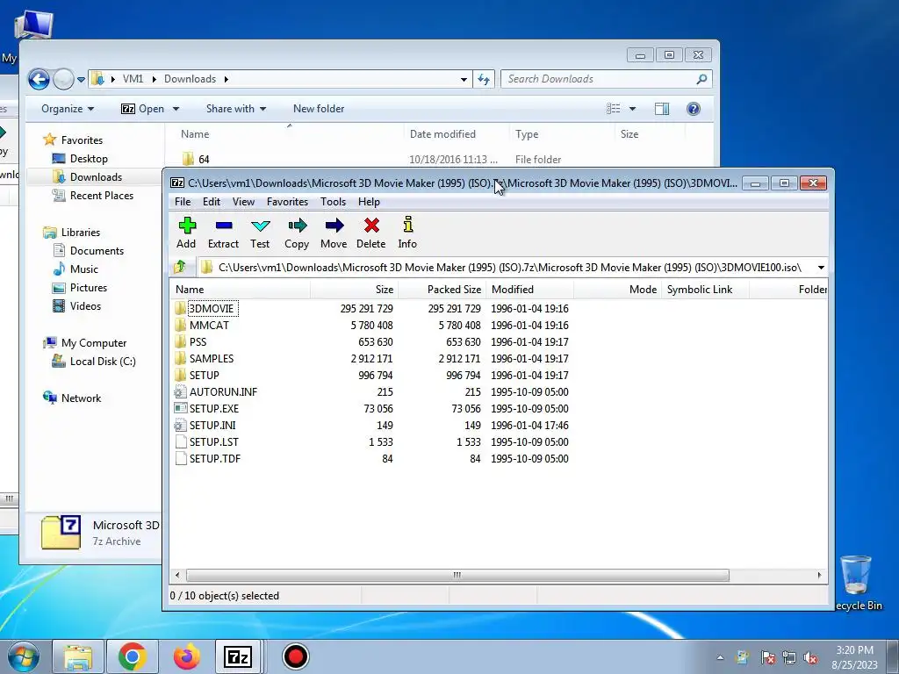899x674 pixels.
Task: Open the 7-Zip Help menu
Action: [370, 202]
